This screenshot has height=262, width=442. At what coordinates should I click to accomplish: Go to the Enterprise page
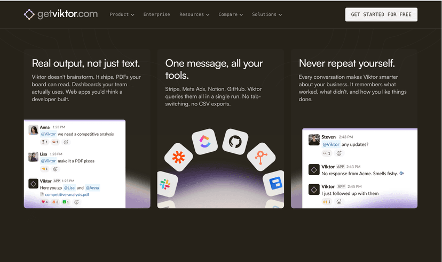(x=156, y=14)
